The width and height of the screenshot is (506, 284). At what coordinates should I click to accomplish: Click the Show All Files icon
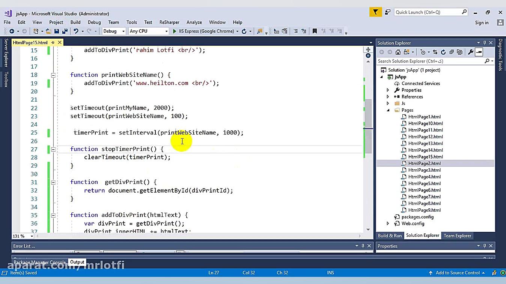point(460,52)
